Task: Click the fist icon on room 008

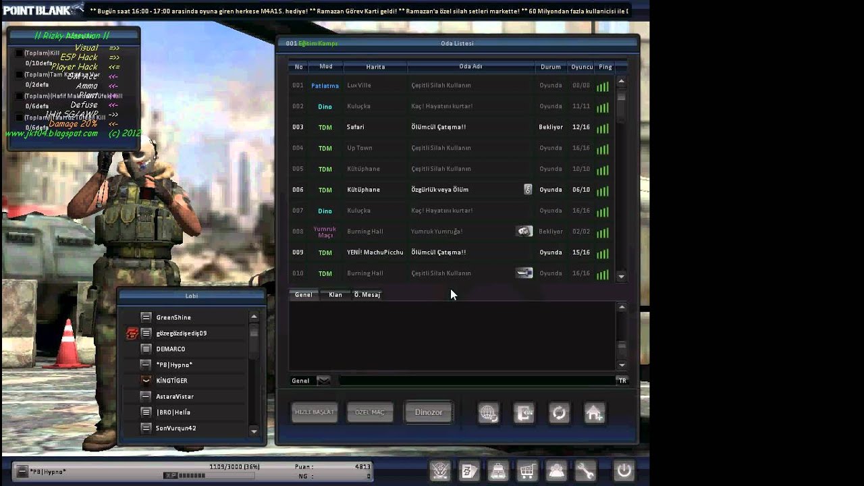Action: pyautogui.click(x=524, y=231)
